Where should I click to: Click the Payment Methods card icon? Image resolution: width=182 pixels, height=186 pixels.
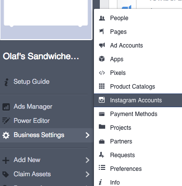[102, 114]
